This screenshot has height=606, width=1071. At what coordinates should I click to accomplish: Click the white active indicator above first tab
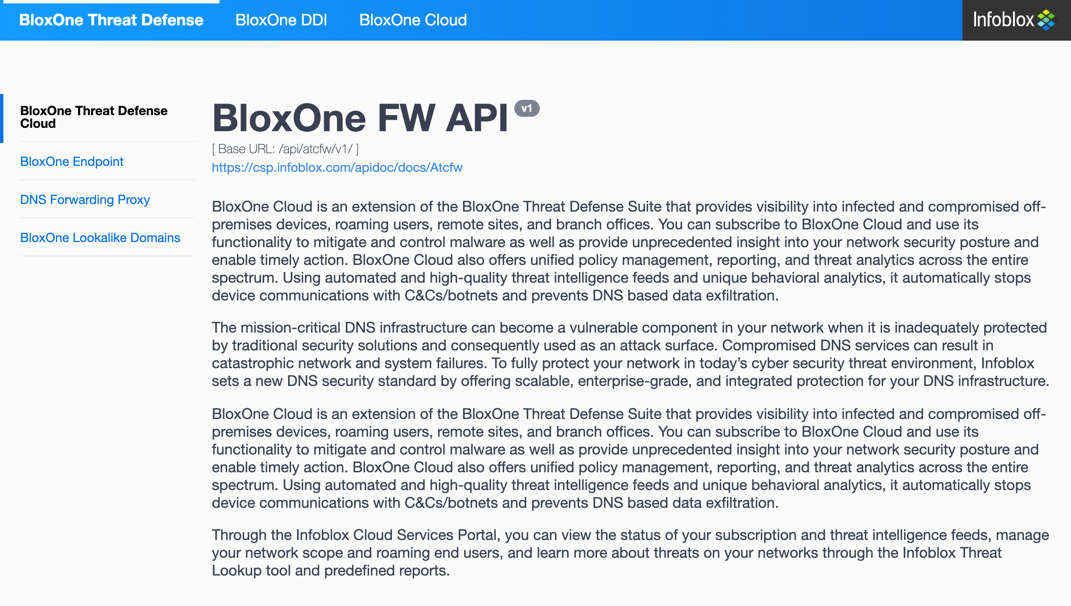(x=111, y=2)
